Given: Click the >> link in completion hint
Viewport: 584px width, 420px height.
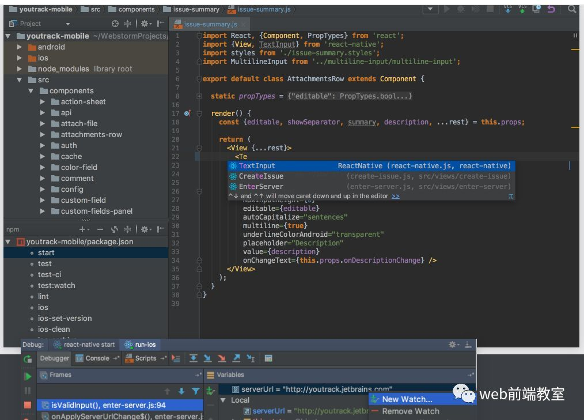Looking at the screenshot, I should pyautogui.click(x=396, y=196).
